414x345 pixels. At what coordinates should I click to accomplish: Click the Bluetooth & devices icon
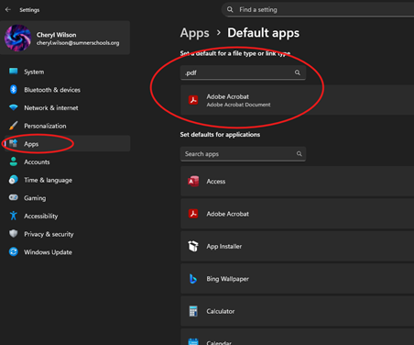tap(14, 89)
